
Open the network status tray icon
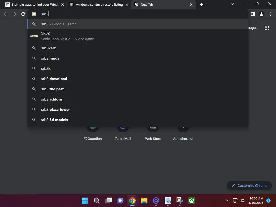[235, 201]
